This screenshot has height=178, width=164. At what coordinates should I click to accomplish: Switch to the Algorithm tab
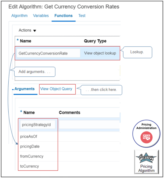point(20,16)
